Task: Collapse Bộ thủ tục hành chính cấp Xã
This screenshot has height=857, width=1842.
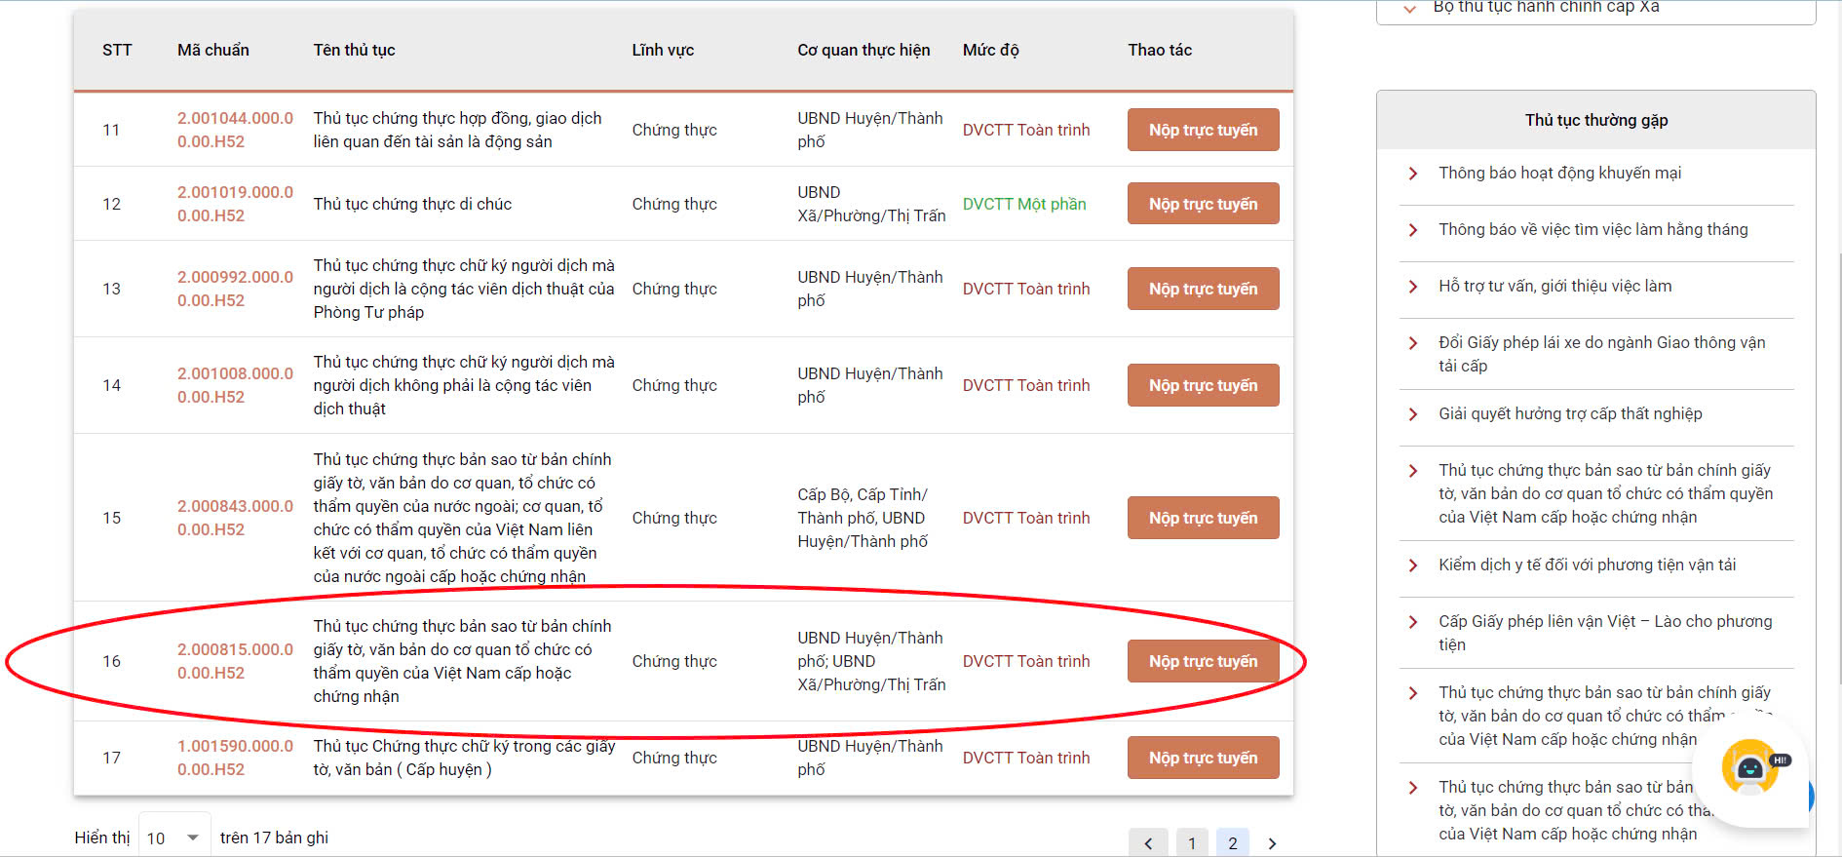Action: tap(1409, 9)
